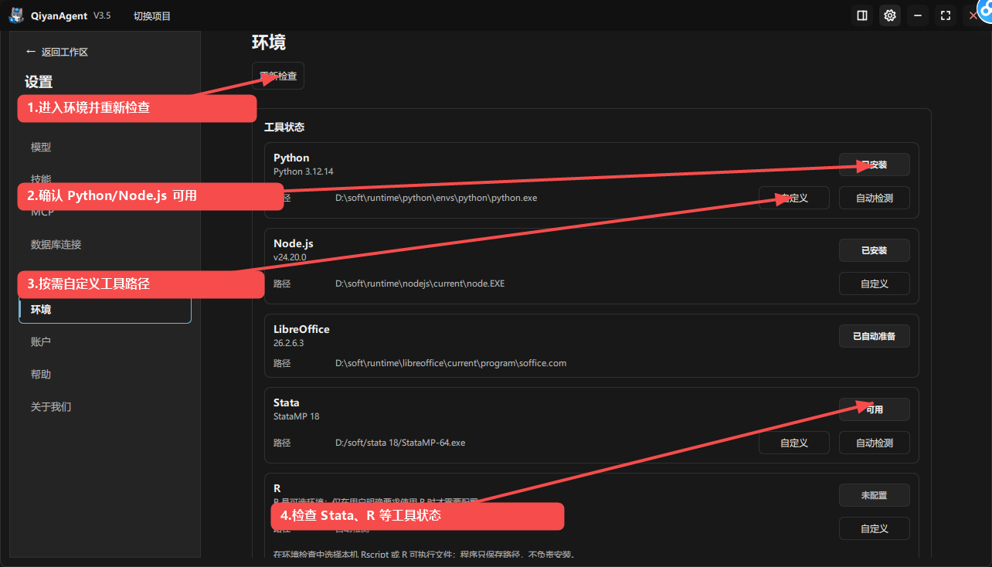992x567 pixels.
Task: Click 自定义 in the Stata card
Action: [794, 443]
